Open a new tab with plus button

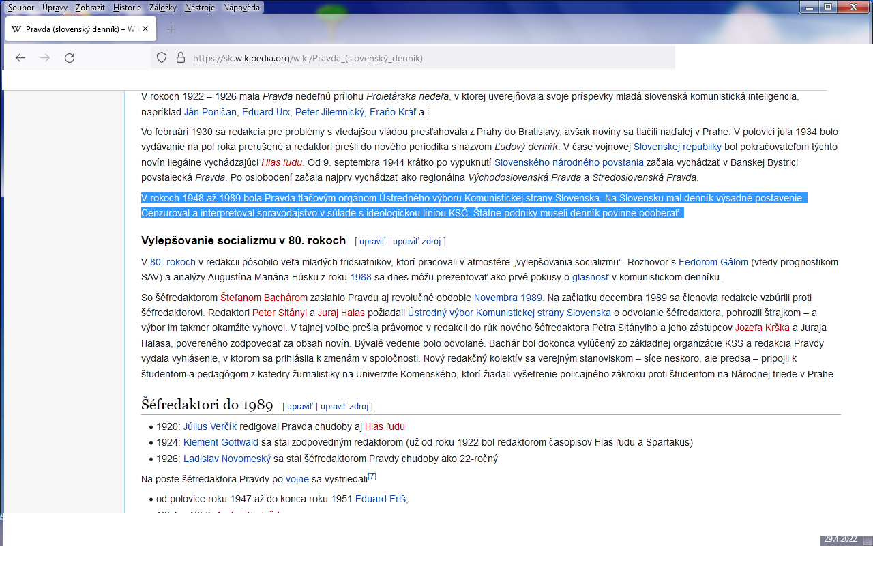[x=171, y=29]
